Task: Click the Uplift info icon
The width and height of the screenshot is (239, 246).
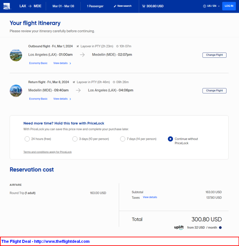Action: coord(220,228)
